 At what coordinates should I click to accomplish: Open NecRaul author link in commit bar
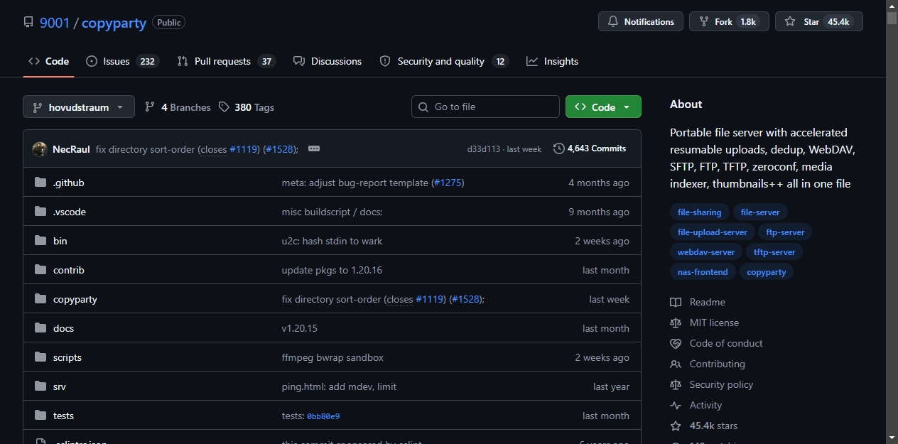click(x=71, y=149)
